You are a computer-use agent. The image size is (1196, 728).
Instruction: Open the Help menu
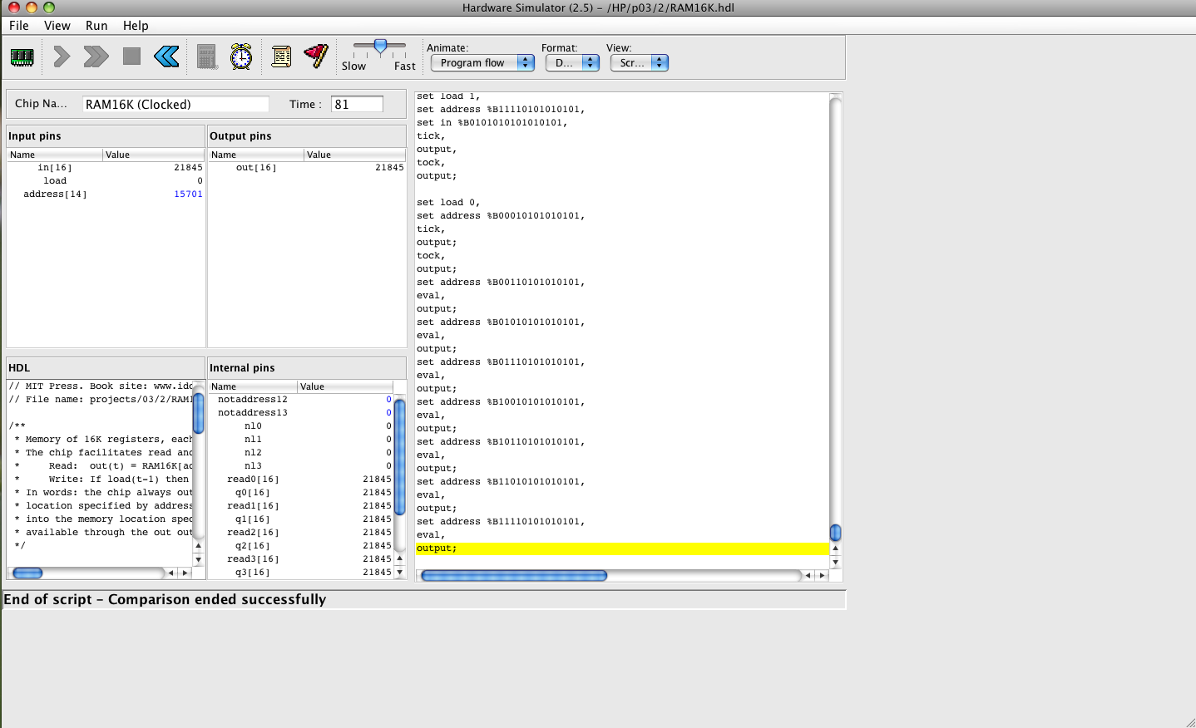tap(136, 26)
